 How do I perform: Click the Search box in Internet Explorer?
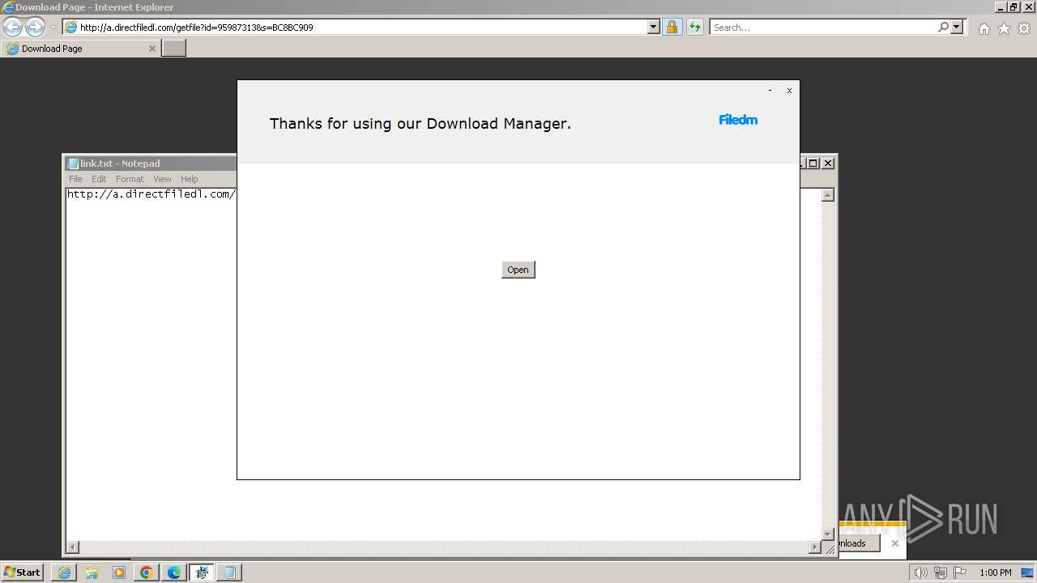[822, 27]
